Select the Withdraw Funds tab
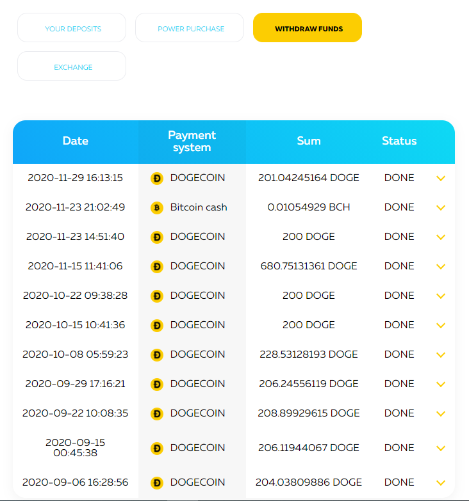Screen dimensions: 469x501 click(308, 29)
